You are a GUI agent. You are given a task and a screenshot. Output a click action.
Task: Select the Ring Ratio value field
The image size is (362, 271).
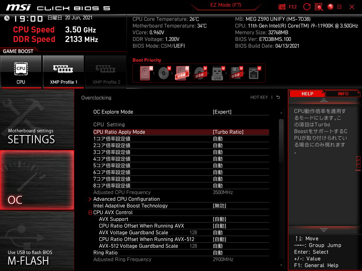pos(218,253)
